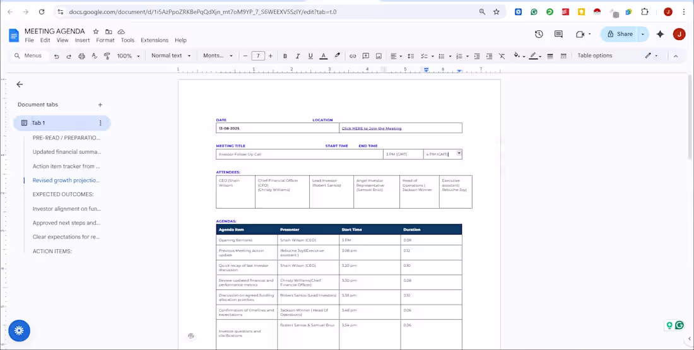Select the Paint format tool
The height and width of the screenshot is (350, 694).
point(107,56)
